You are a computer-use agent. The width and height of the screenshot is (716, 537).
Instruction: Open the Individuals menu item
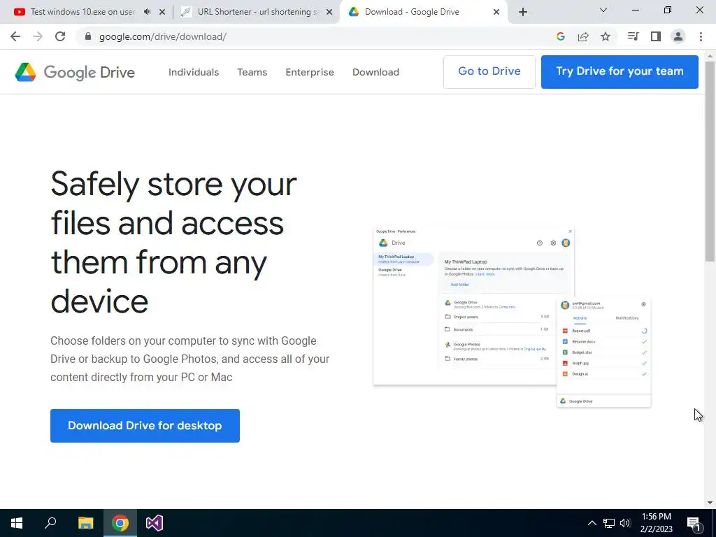click(x=194, y=72)
